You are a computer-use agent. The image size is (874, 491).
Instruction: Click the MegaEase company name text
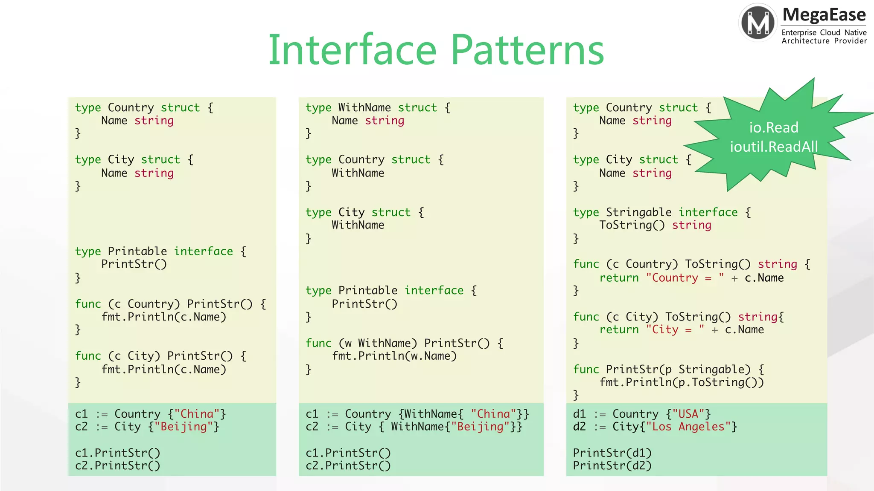(824, 15)
